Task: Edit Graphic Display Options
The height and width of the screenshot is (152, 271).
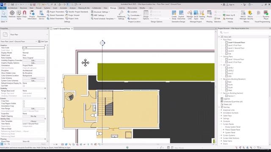Action: click(33, 63)
